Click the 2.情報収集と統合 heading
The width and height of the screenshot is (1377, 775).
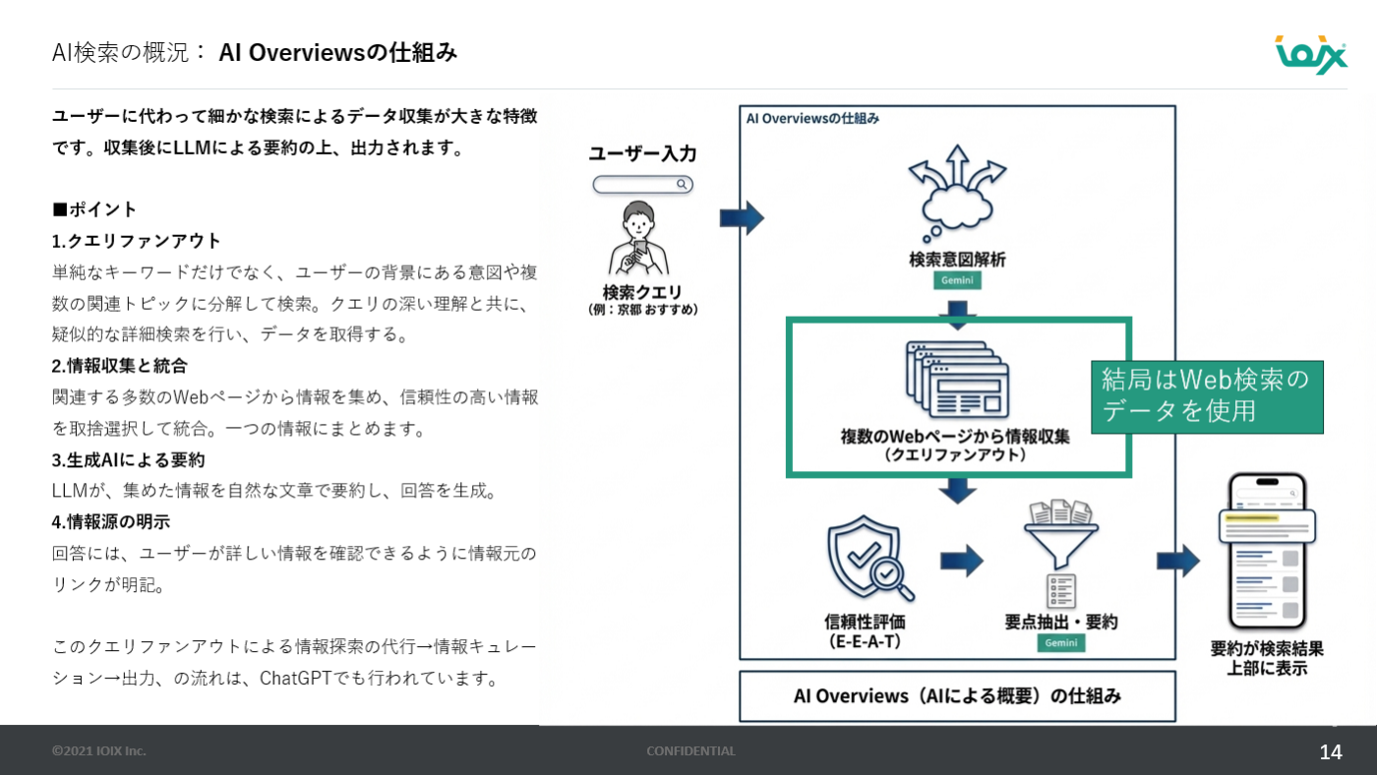(120, 366)
